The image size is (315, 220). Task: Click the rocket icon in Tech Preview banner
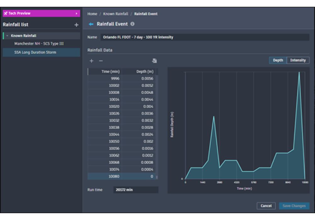coord(6,14)
